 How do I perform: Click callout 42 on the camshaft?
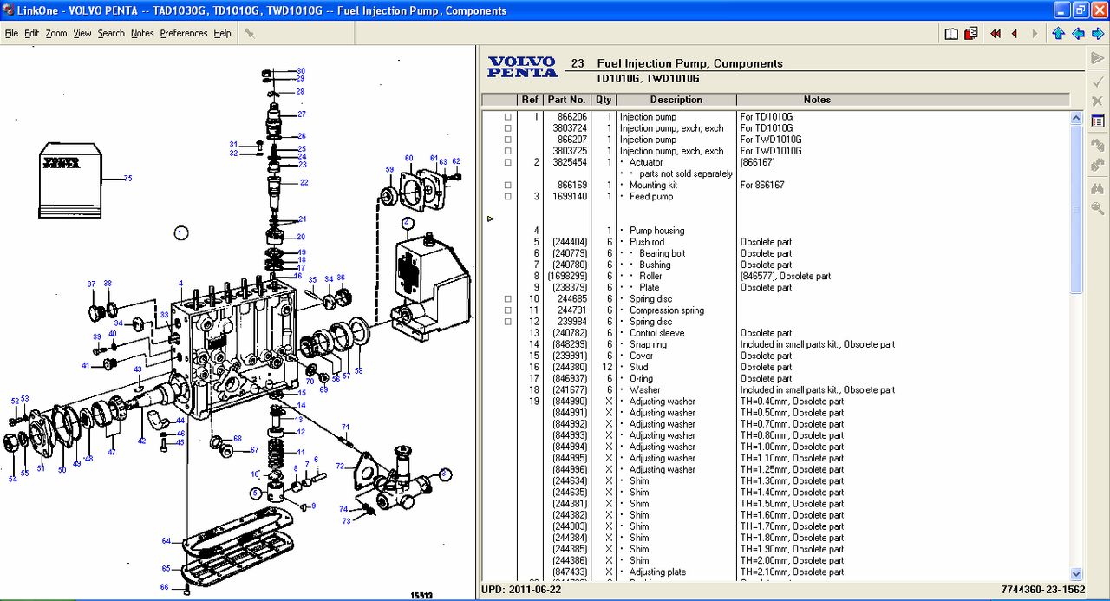tap(141, 441)
